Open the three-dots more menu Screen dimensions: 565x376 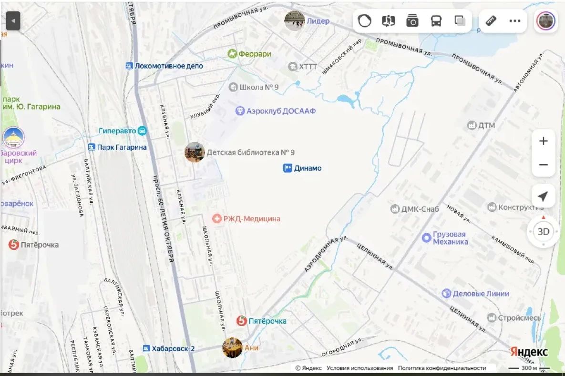pos(514,21)
